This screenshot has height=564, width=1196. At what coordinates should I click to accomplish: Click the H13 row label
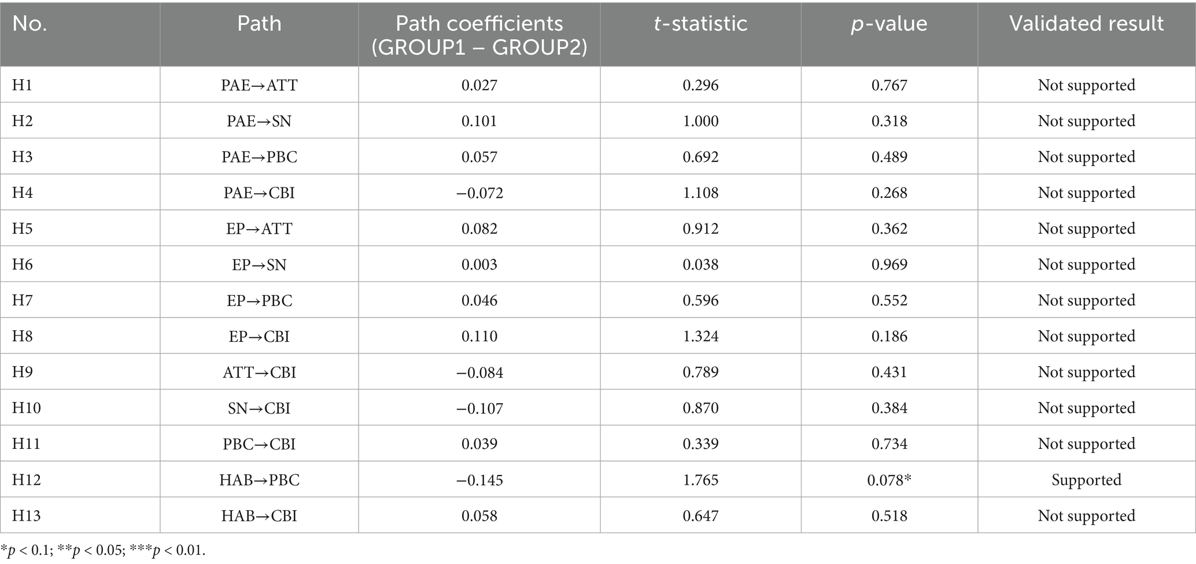(x=26, y=515)
